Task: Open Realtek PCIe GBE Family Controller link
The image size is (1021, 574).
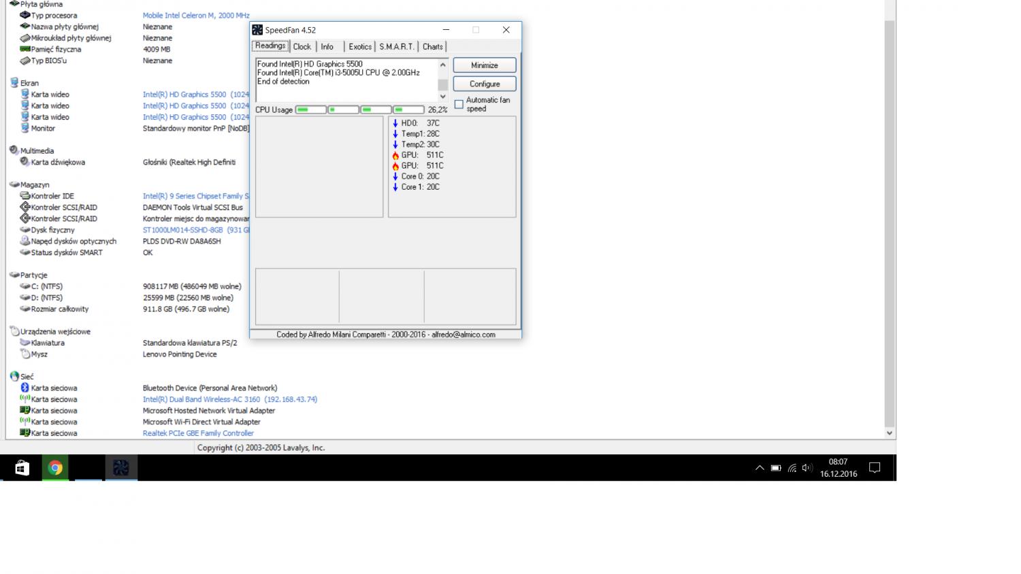Action: (198, 433)
